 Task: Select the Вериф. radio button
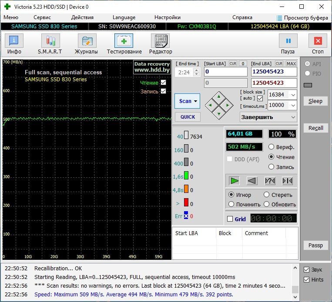[x=271, y=147]
